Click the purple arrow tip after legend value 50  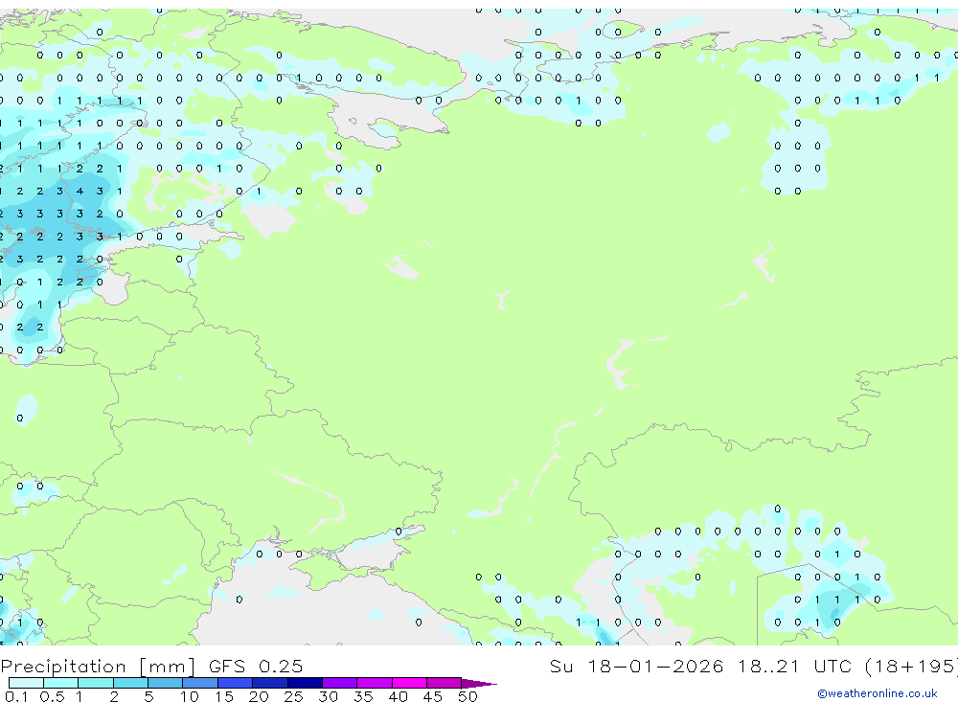(479, 684)
